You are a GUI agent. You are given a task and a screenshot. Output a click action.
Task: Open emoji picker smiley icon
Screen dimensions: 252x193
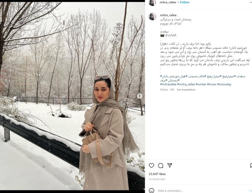tap(152, 191)
